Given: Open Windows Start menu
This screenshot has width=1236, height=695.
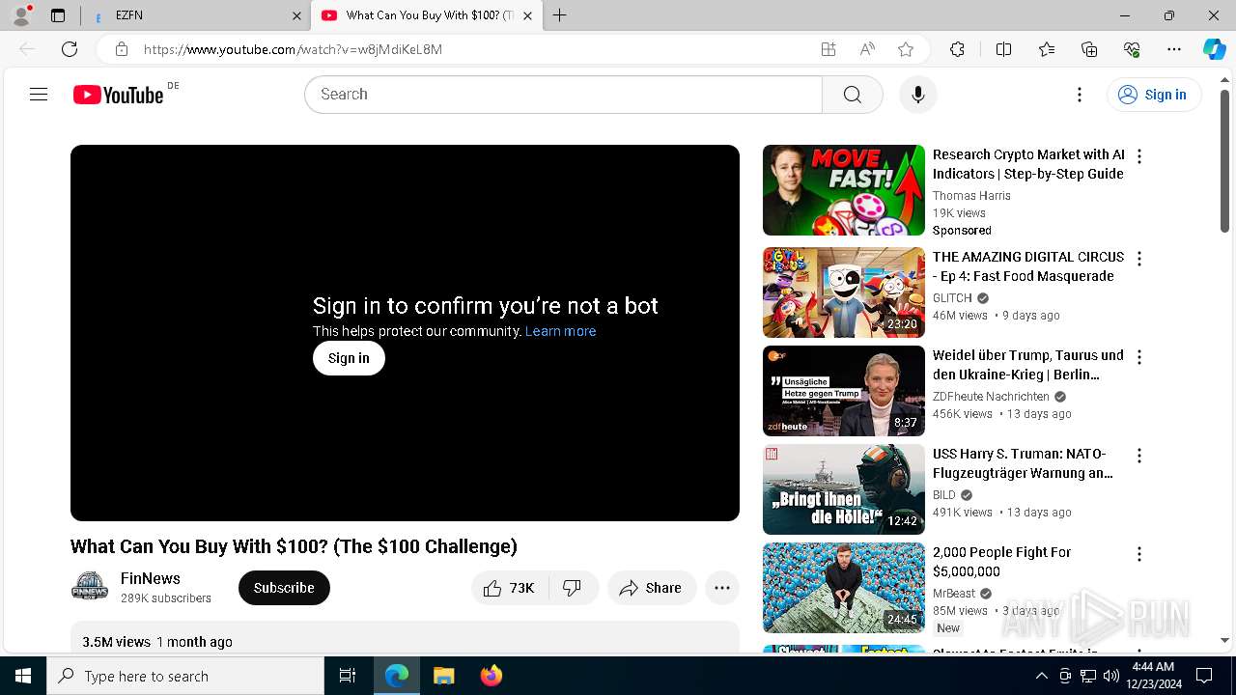Looking at the screenshot, I should (x=23, y=676).
